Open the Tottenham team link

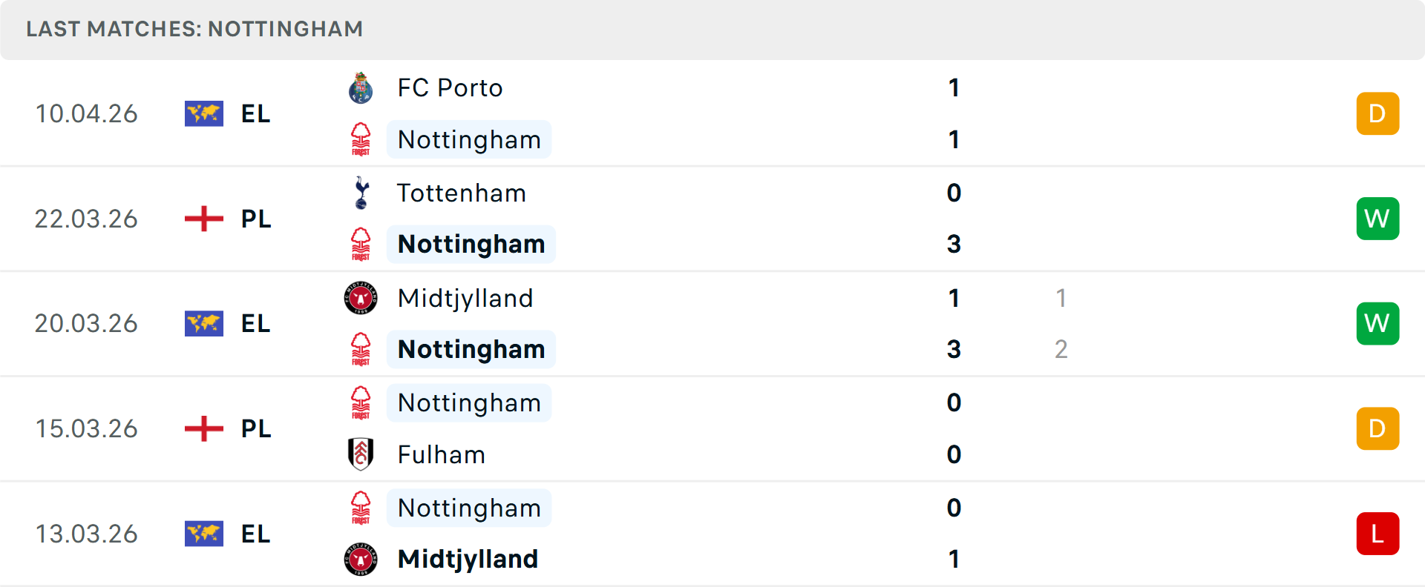[x=461, y=193]
